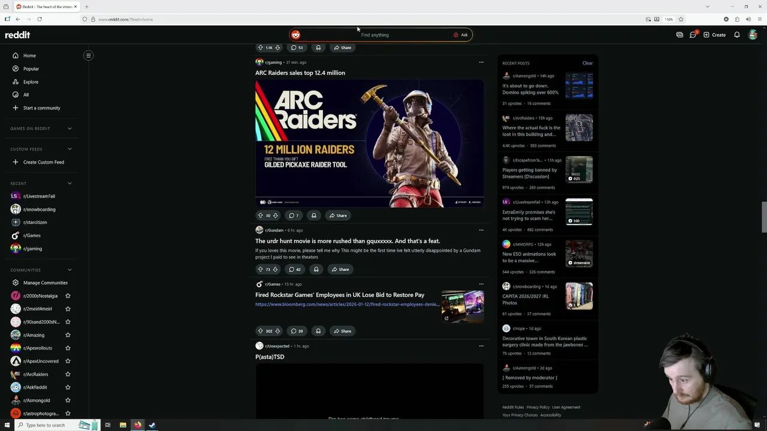Click the Ask button in search bar

click(x=461, y=35)
